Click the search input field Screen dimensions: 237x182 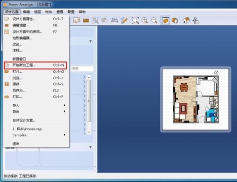82,69
